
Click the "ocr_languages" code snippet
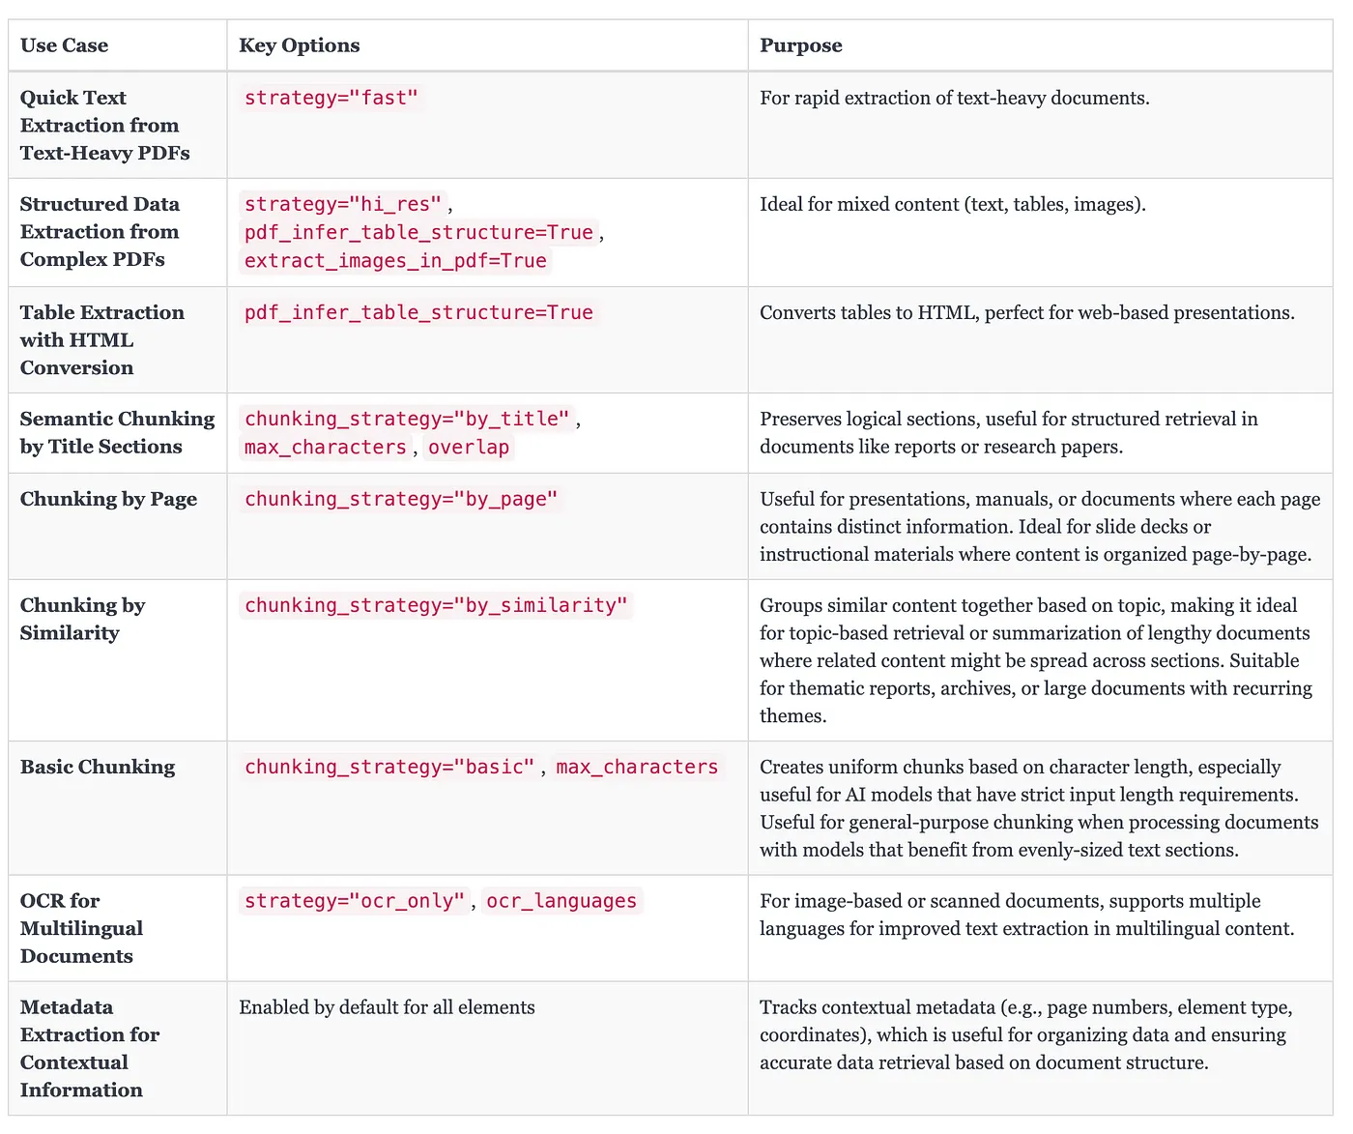pyautogui.click(x=561, y=901)
